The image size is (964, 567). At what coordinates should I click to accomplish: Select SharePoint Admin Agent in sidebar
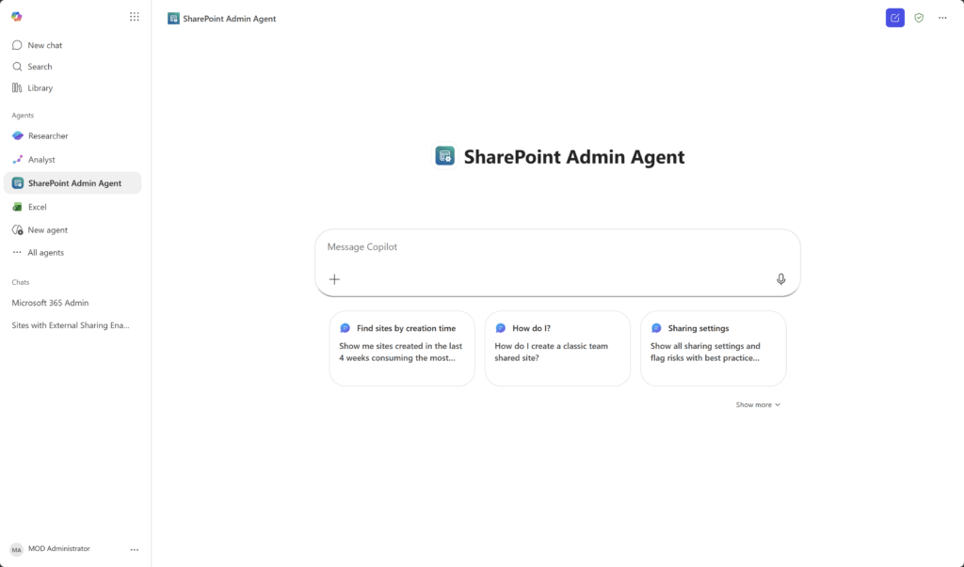(x=72, y=183)
